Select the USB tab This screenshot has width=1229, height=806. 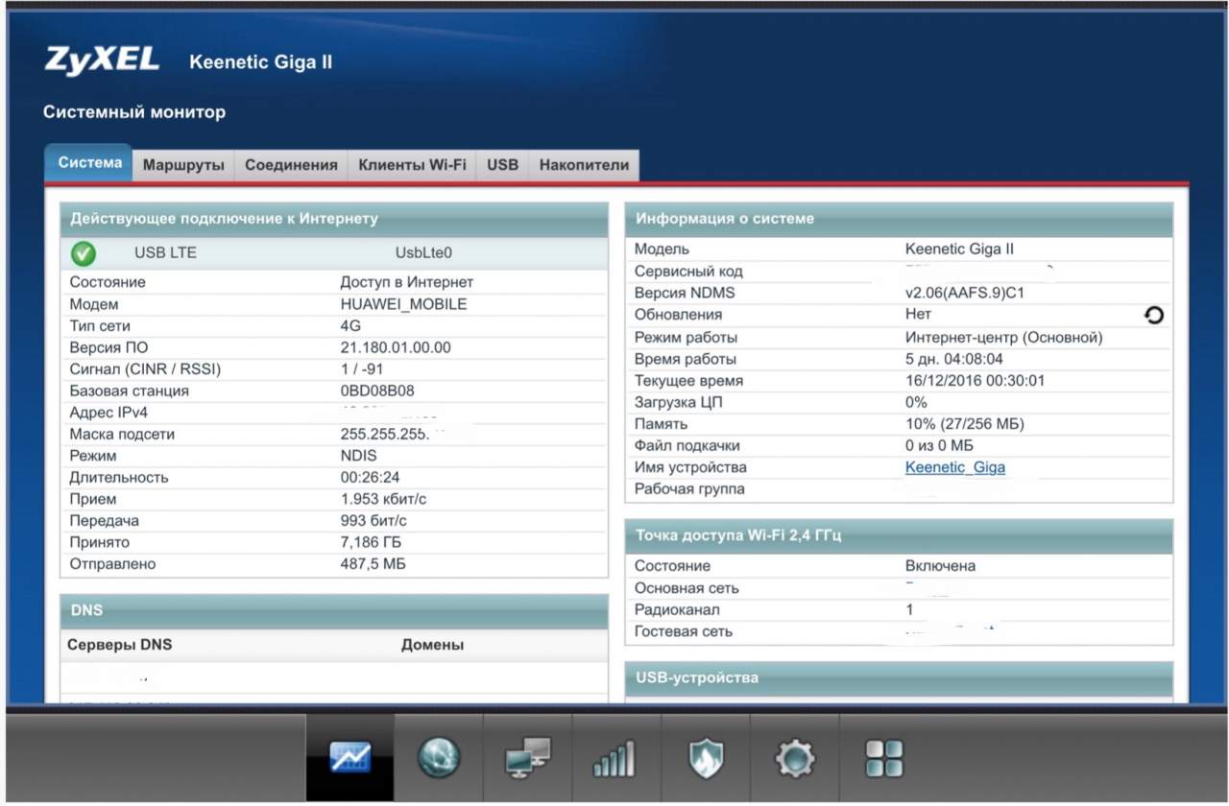[502, 165]
